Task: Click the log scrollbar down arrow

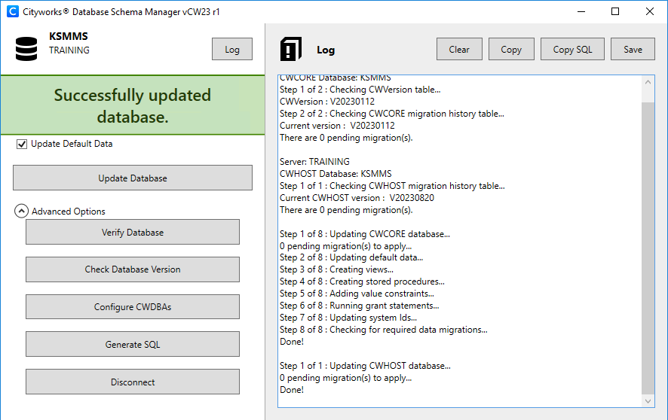Action: tap(648, 401)
